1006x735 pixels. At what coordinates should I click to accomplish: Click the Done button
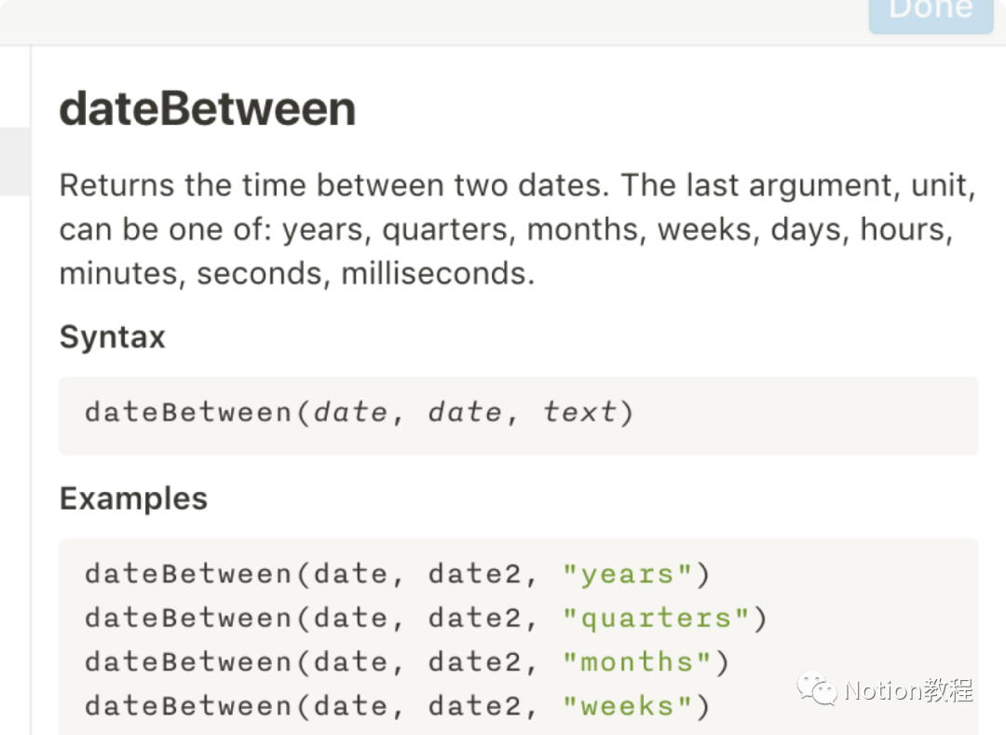coord(930,13)
